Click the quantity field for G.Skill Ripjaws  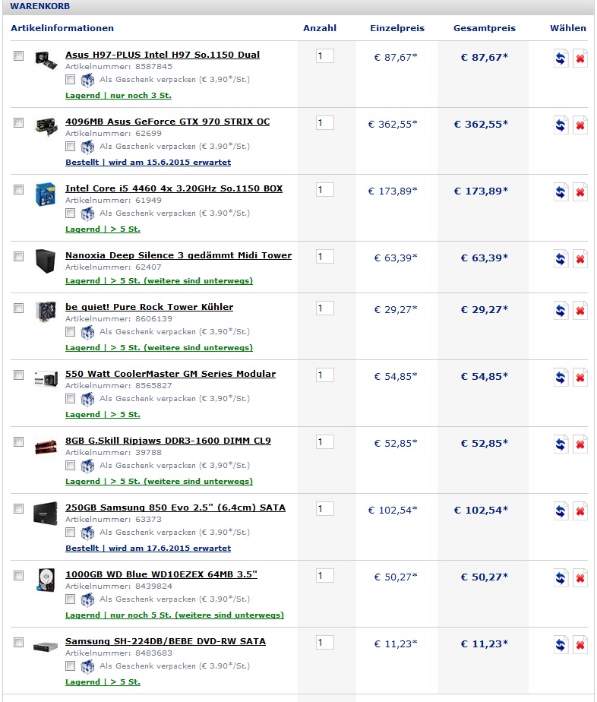[x=324, y=442]
